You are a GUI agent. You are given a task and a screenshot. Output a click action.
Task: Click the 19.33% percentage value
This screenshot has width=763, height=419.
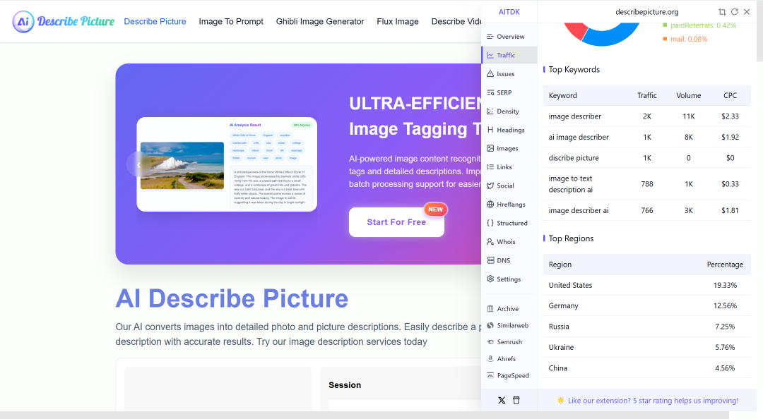coord(725,285)
